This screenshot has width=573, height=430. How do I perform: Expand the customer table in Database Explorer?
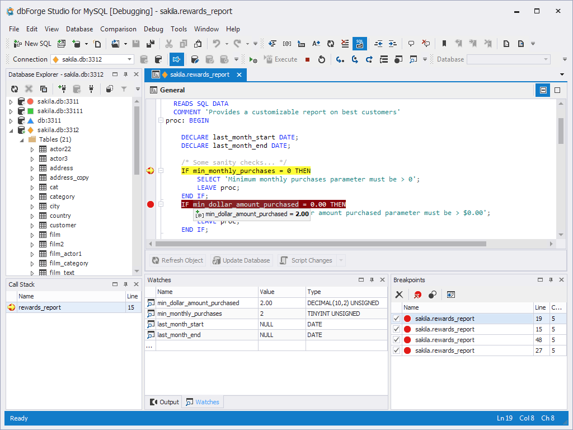pos(32,225)
